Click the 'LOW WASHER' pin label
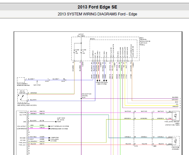Image resolution: width=189 pixels, height=155 pixels. pos(22,129)
